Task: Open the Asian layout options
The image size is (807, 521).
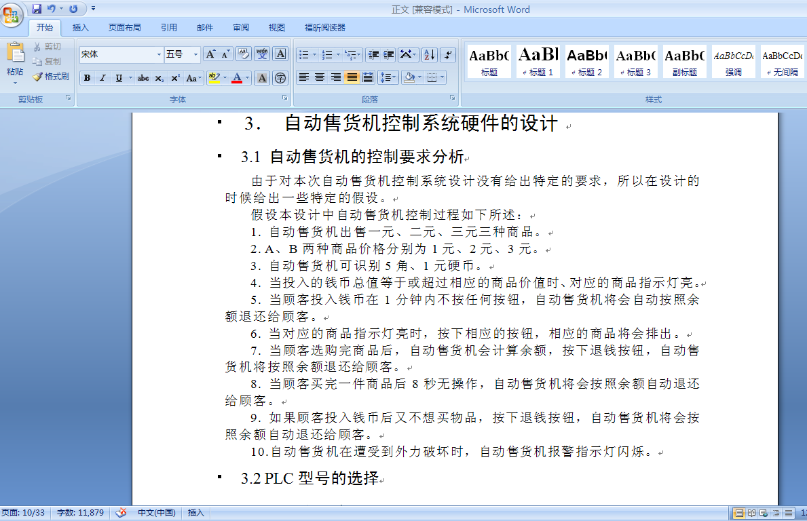Action: pos(408,54)
